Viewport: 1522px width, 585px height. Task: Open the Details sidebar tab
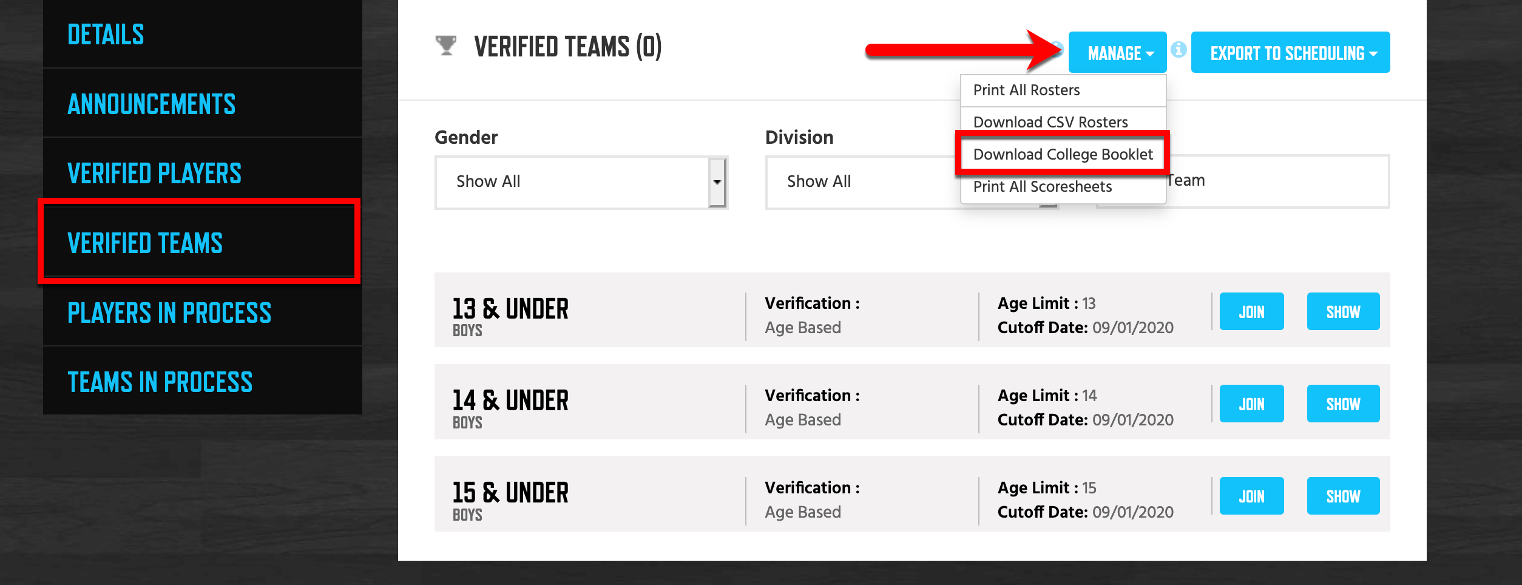tap(106, 35)
